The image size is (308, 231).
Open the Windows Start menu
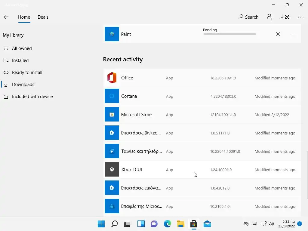[x=101, y=224]
